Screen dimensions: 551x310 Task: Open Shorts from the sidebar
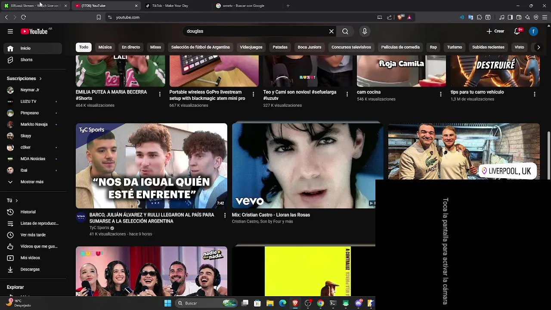33,60
